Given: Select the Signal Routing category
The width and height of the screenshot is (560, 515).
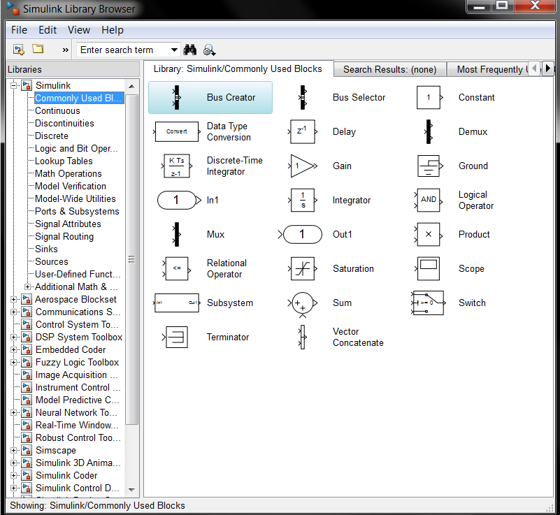Looking at the screenshot, I should 62,236.
